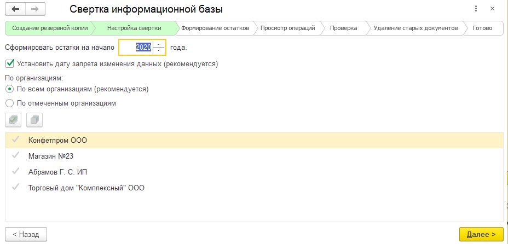Toggle checkmark for Торговый дом Комплексный
The width and height of the screenshot is (508, 244).
tap(15, 188)
